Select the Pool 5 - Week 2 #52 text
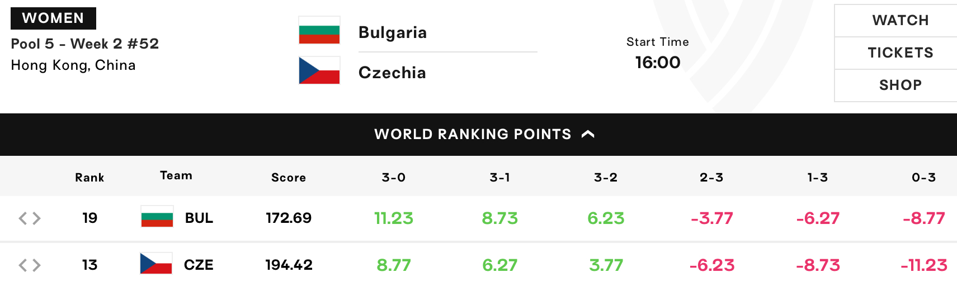 click(85, 44)
